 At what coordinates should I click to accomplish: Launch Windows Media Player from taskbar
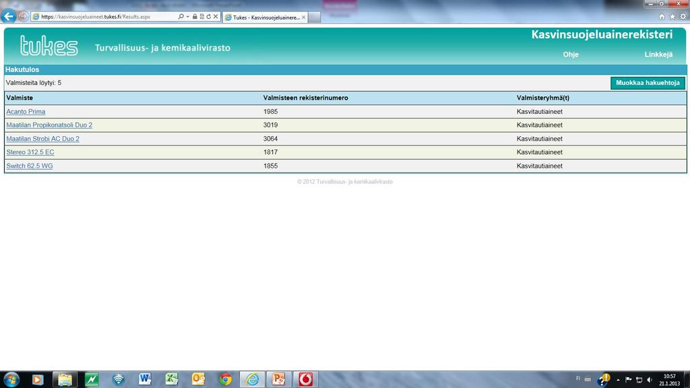(38, 379)
